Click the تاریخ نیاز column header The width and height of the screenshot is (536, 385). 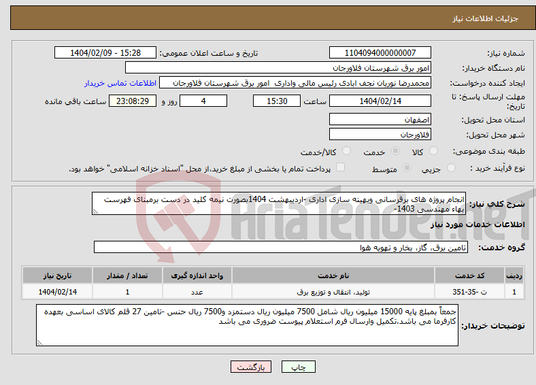57,275
